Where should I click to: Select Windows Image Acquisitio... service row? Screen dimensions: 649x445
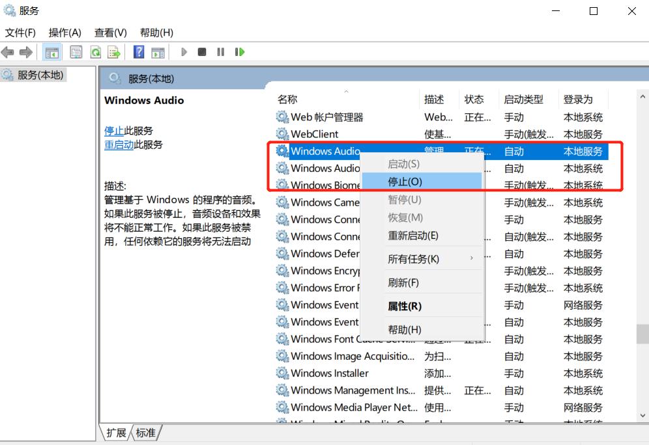point(440,356)
